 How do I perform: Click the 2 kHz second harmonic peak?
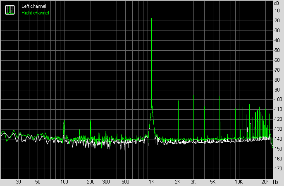[x=178, y=87]
